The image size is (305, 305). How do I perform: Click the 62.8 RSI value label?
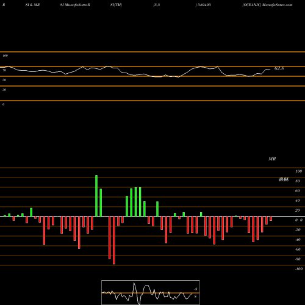coord(279,68)
